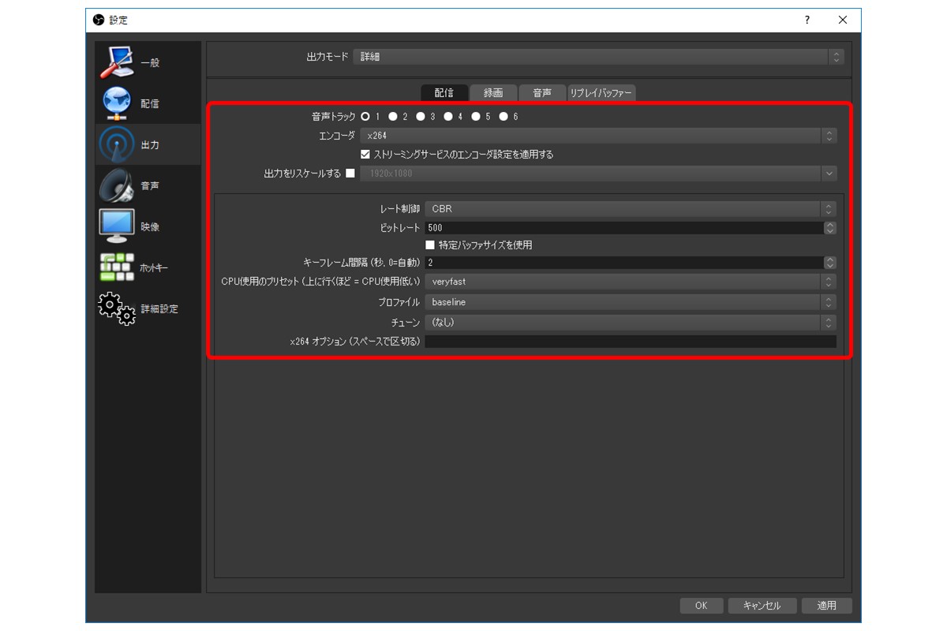Viewport: 947px width, 631px height.
Task: Click the 詳細設定 gears icon
Action: 118,308
